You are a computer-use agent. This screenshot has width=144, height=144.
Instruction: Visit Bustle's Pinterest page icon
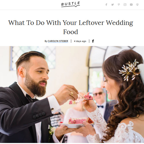pos(119,5)
